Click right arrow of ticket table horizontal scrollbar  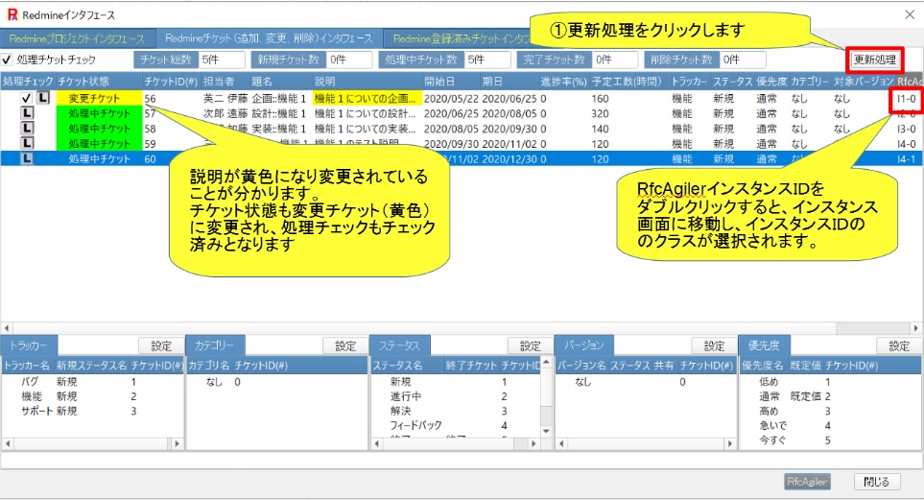pos(916,328)
